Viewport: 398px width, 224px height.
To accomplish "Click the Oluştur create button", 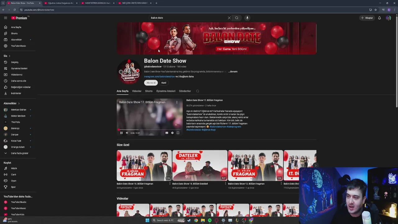I will [x=367, y=18].
